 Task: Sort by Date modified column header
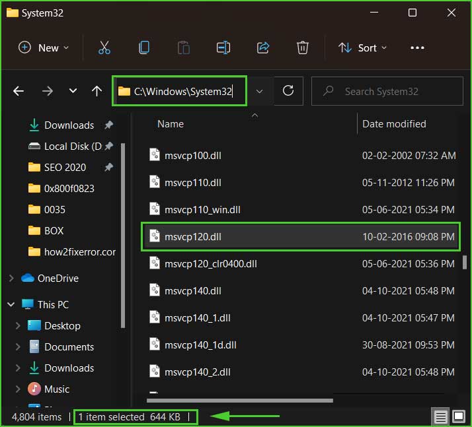point(394,124)
